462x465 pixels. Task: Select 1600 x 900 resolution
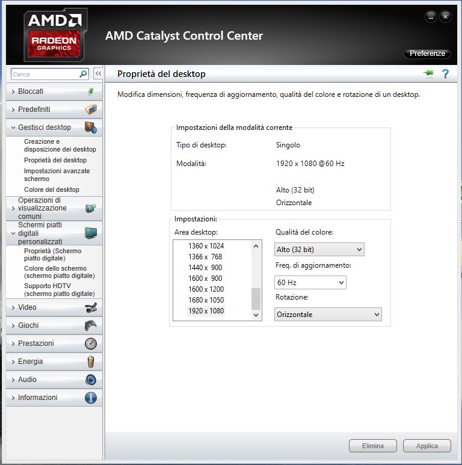tap(205, 278)
